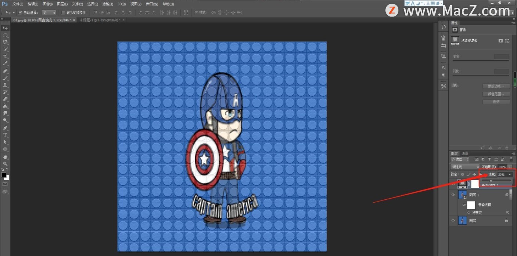
Task: Open the Character panel icon in dock
Action: (444, 68)
